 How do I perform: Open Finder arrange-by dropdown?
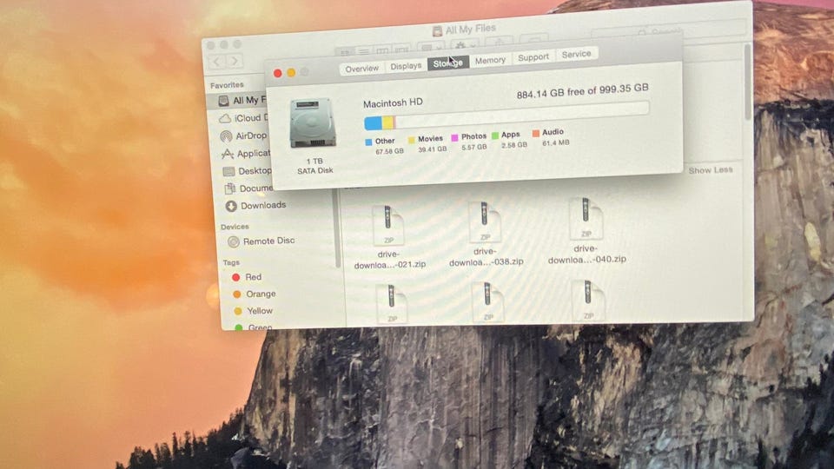(430, 47)
